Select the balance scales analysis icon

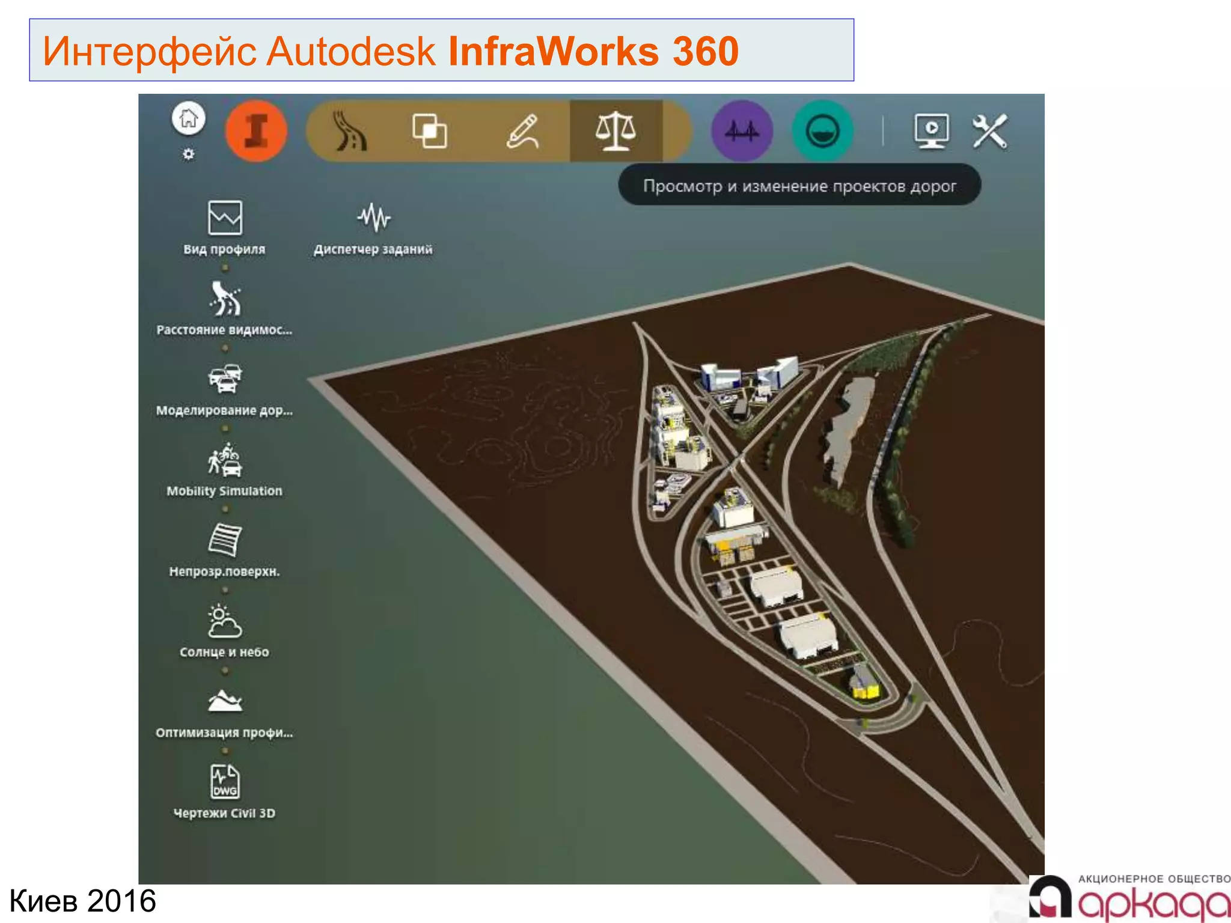(x=615, y=130)
